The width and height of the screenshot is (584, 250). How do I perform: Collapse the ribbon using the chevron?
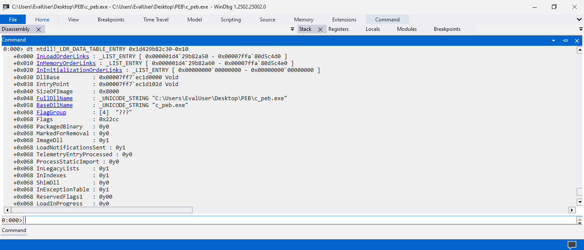(x=579, y=19)
